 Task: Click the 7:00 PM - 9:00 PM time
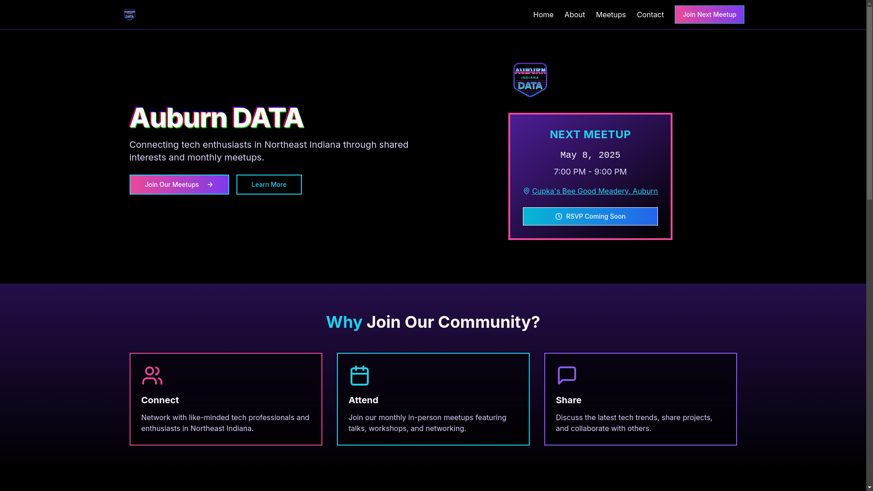coord(590,172)
